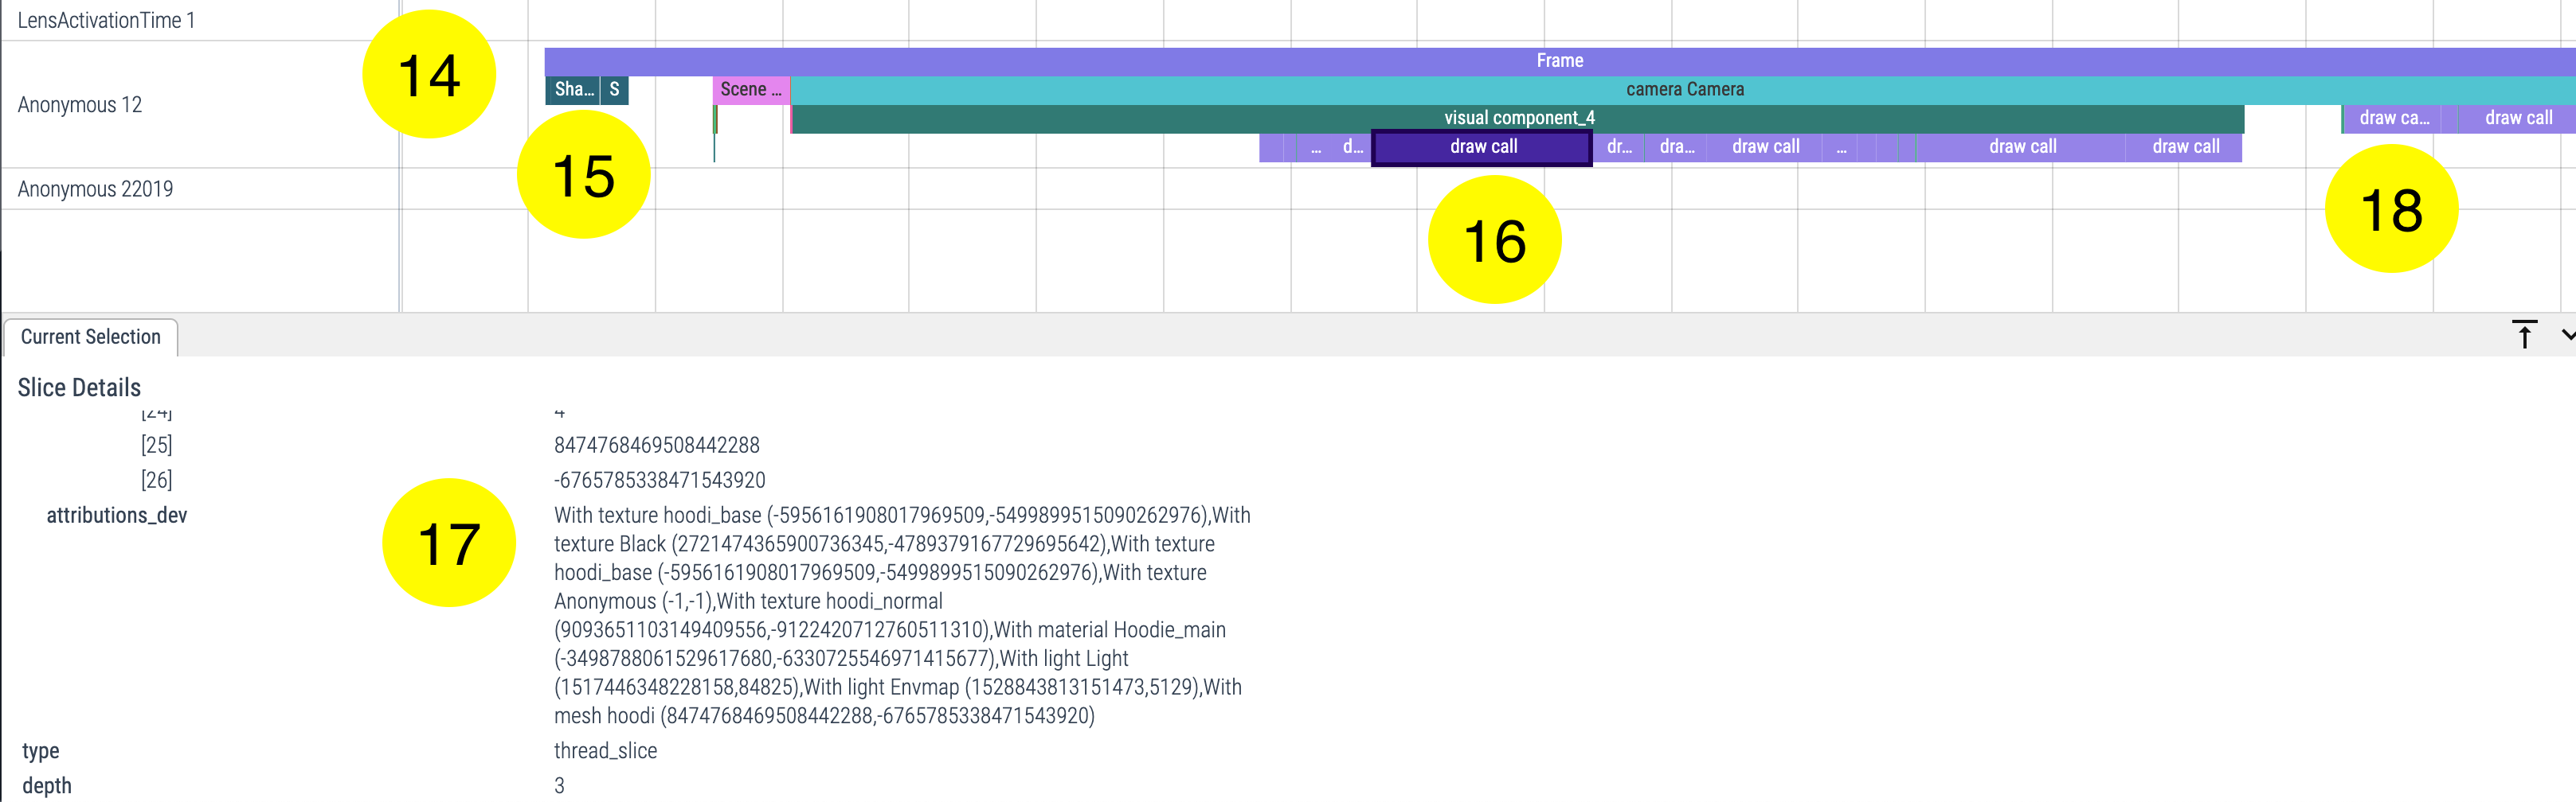2576x802 pixels.
Task: Select the Frame slice
Action: [1559, 61]
